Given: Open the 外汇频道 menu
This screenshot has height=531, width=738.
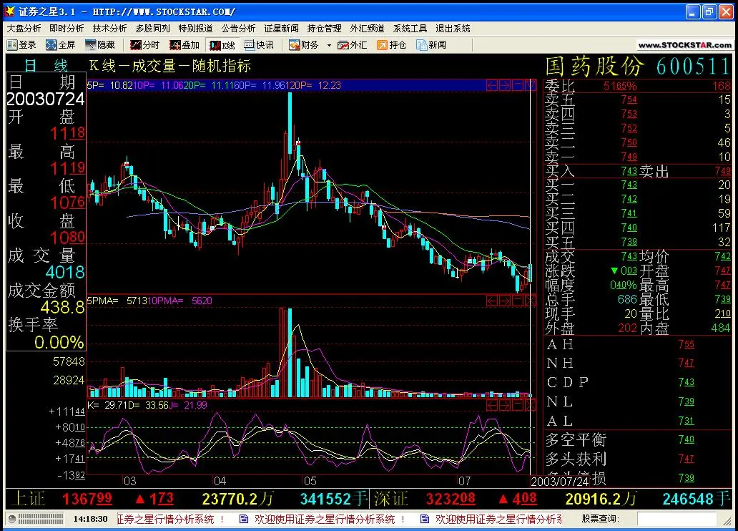Looking at the screenshot, I should (x=367, y=29).
